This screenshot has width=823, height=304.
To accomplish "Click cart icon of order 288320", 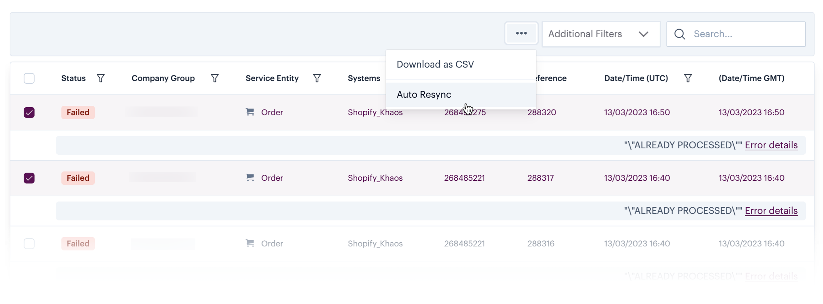I will 250,112.
